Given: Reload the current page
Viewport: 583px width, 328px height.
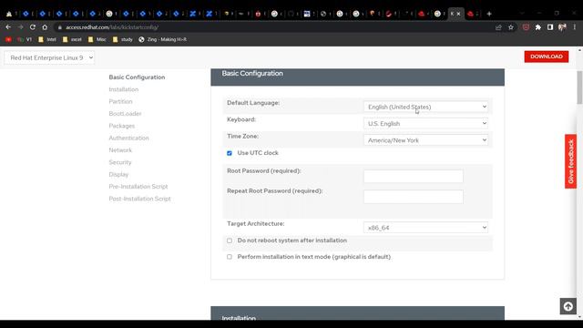Looking at the screenshot, I should pos(33,27).
